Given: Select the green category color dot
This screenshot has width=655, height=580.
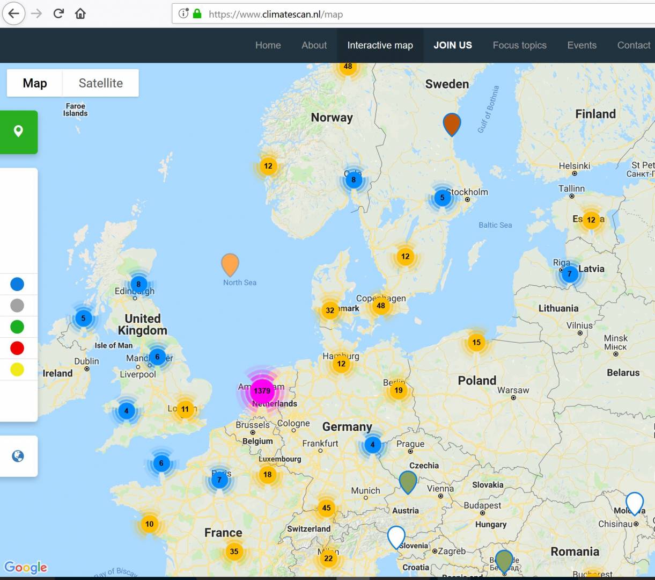Looking at the screenshot, I should (x=17, y=327).
